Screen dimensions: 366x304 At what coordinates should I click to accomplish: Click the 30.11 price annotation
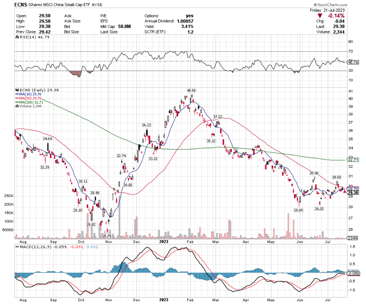tap(83, 181)
